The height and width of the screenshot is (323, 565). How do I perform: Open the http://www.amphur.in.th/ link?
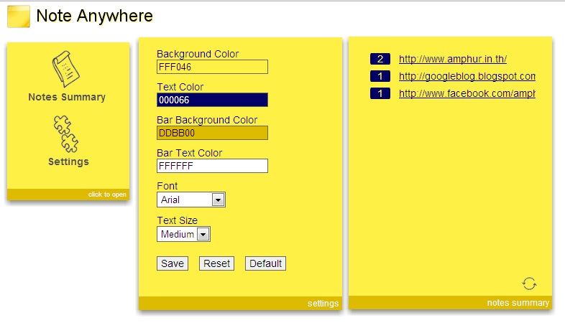point(453,60)
